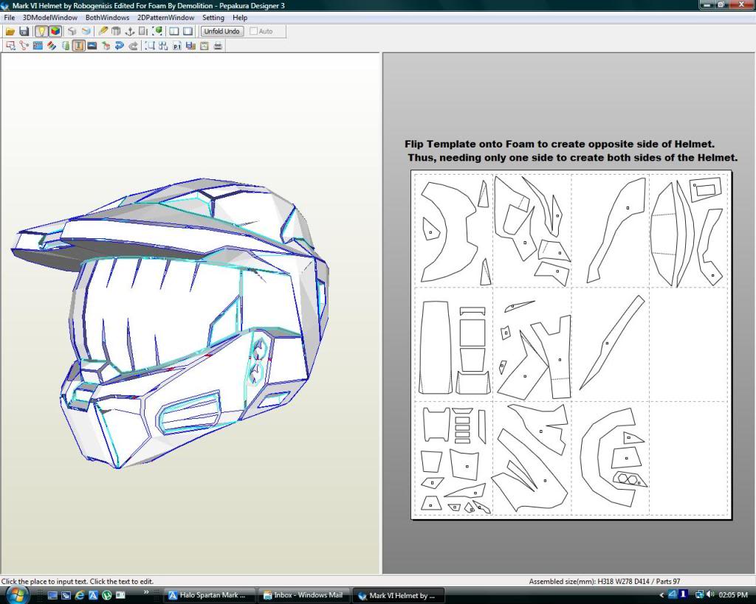Click the blue picture image icon
This screenshot has height=604, width=756.
[x=92, y=46]
